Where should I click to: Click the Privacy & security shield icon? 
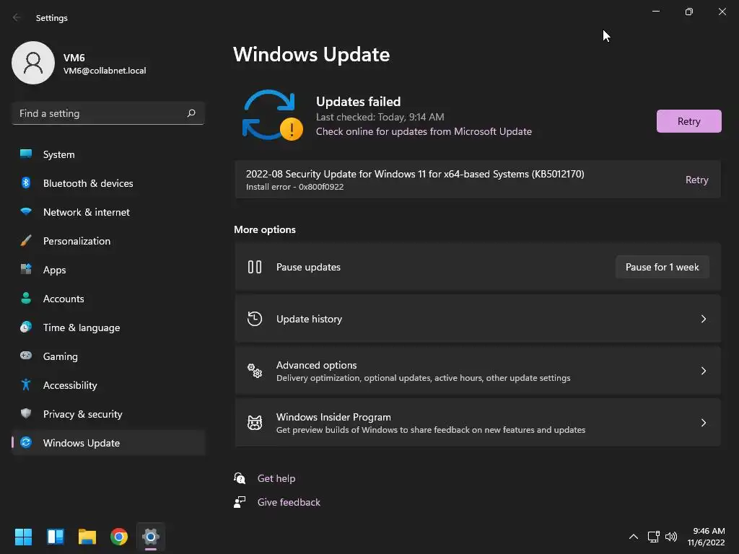[x=26, y=413]
